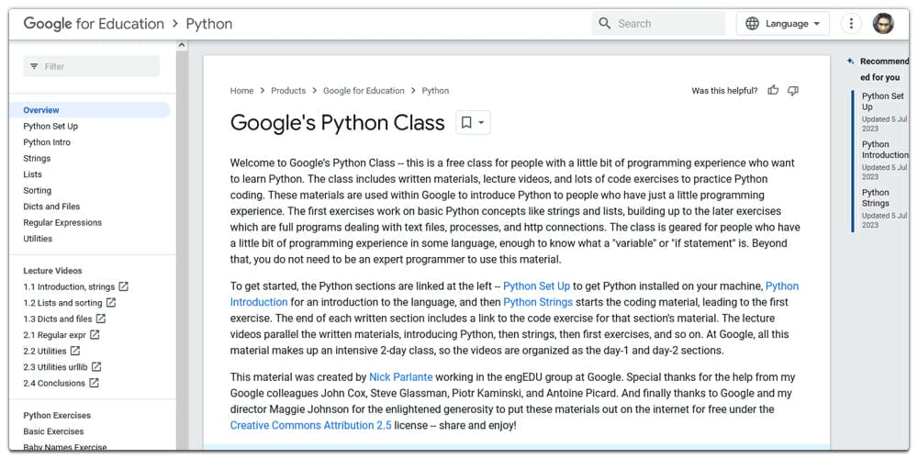This screenshot has height=459, width=918.
Task: Click external link icon next to 2.2 Utilities
Action: 75,351
